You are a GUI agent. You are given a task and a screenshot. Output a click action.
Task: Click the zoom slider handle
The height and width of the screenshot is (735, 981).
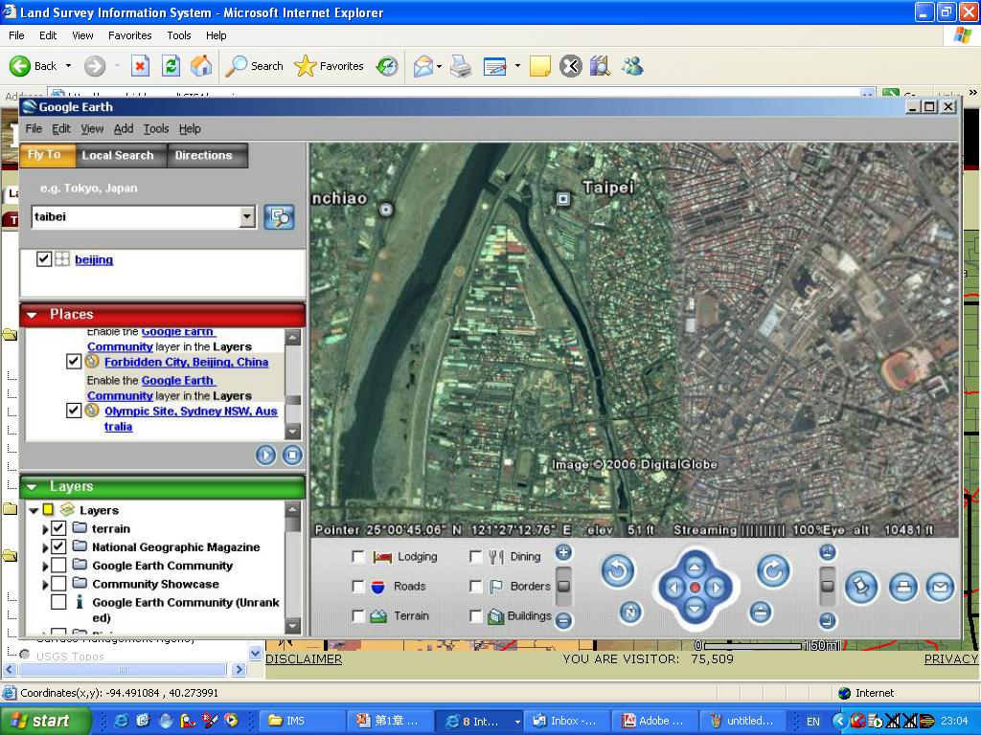[563, 586]
